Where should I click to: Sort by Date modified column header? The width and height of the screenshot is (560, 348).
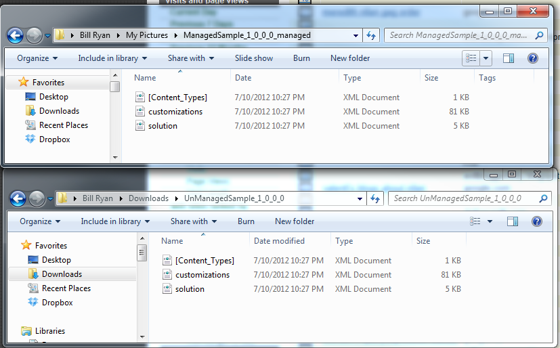click(279, 241)
